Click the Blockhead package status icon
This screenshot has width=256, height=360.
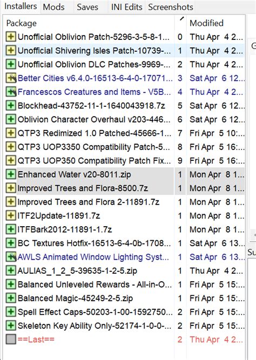click(11, 106)
